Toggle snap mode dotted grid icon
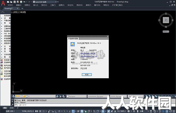 click(x=43, y=111)
